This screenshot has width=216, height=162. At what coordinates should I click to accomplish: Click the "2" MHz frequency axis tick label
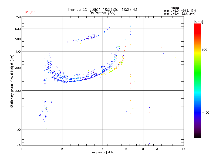point(62,149)
